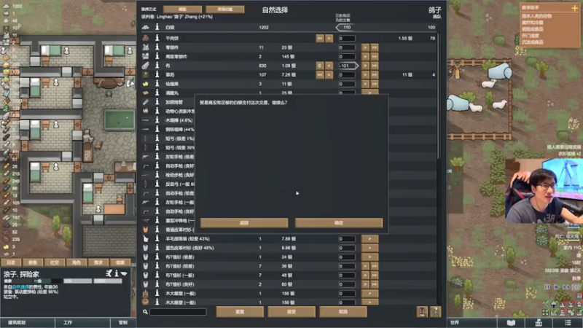Expand the dropdown arrow on the 浪子 panel
Screen dimensions: 583x328
pos(124,274)
